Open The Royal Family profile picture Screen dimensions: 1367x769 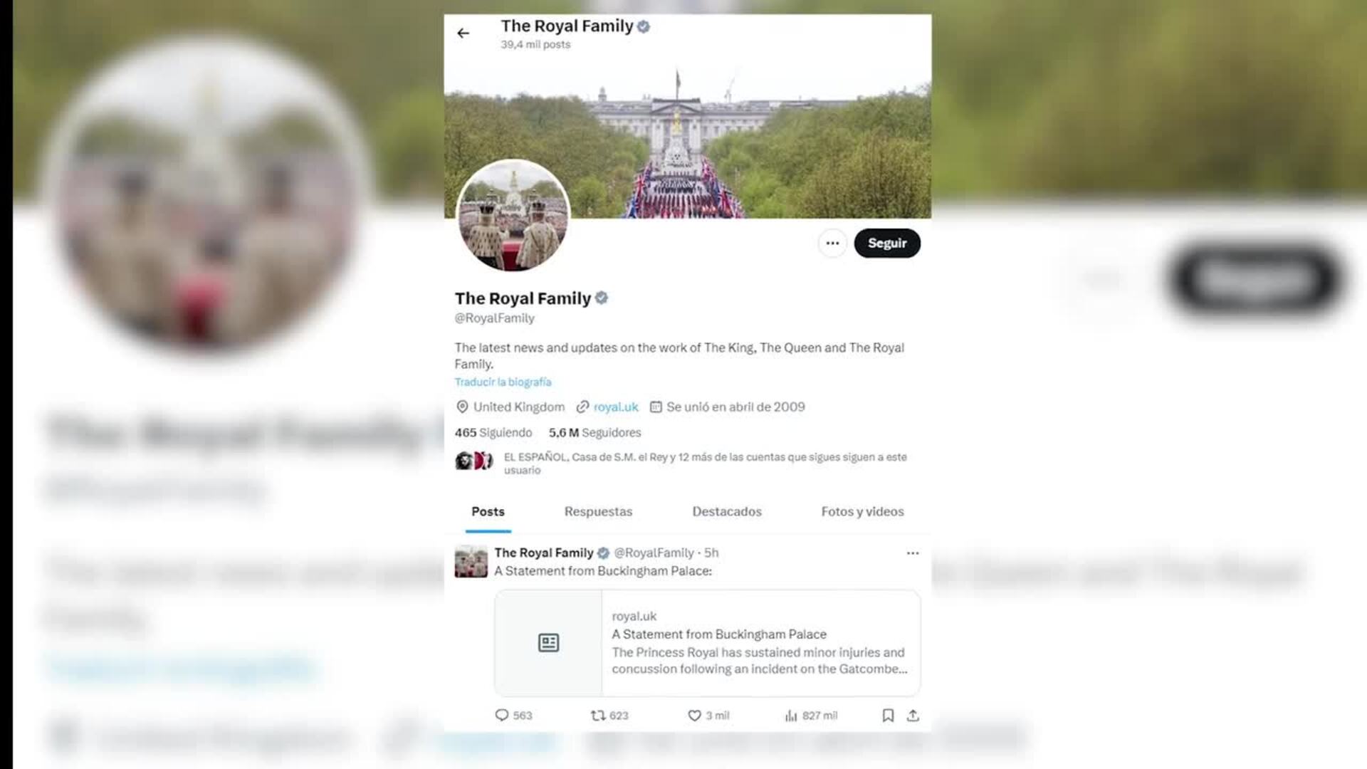click(513, 216)
